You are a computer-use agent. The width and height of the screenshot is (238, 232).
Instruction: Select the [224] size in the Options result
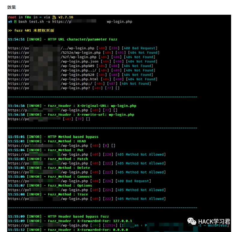(x=108, y=190)
